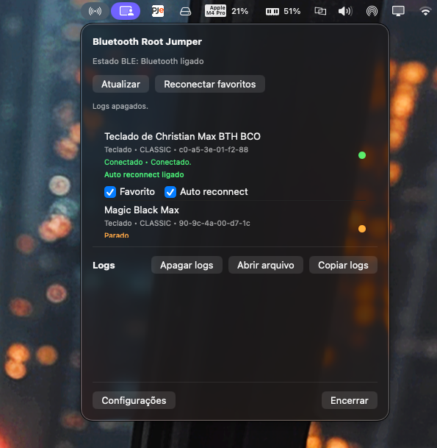Click the display mirroring menu bar icon

[x=320, y=11]
